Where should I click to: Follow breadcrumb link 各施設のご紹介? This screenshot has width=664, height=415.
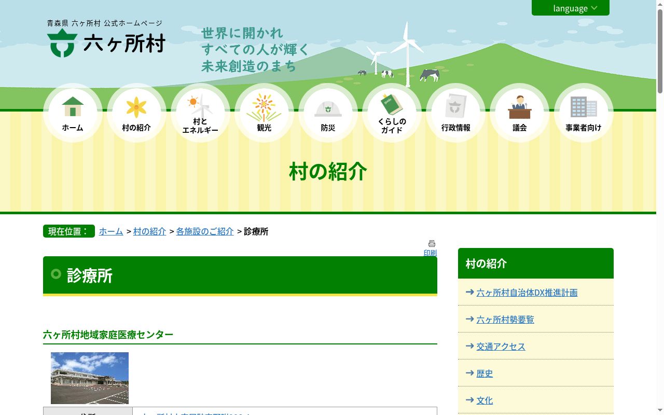[205, 231]
